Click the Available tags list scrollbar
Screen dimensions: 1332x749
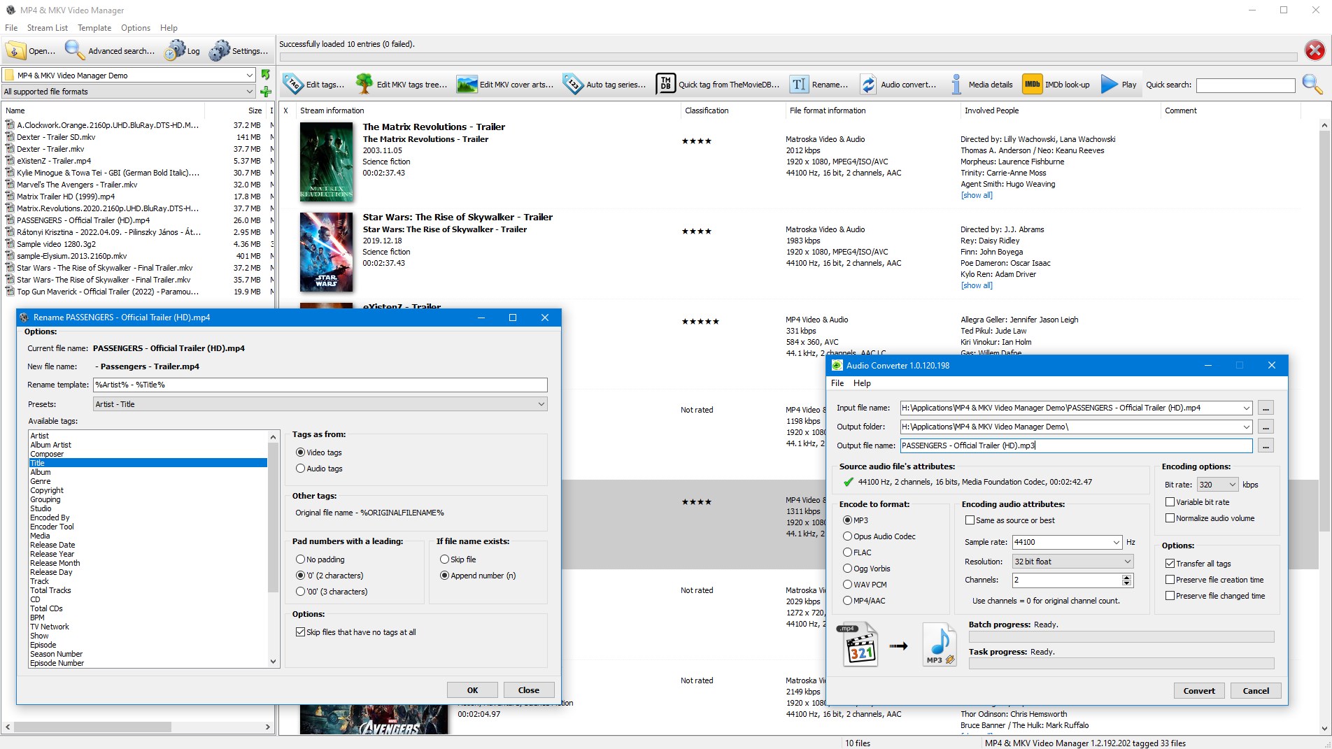point(273,549)
